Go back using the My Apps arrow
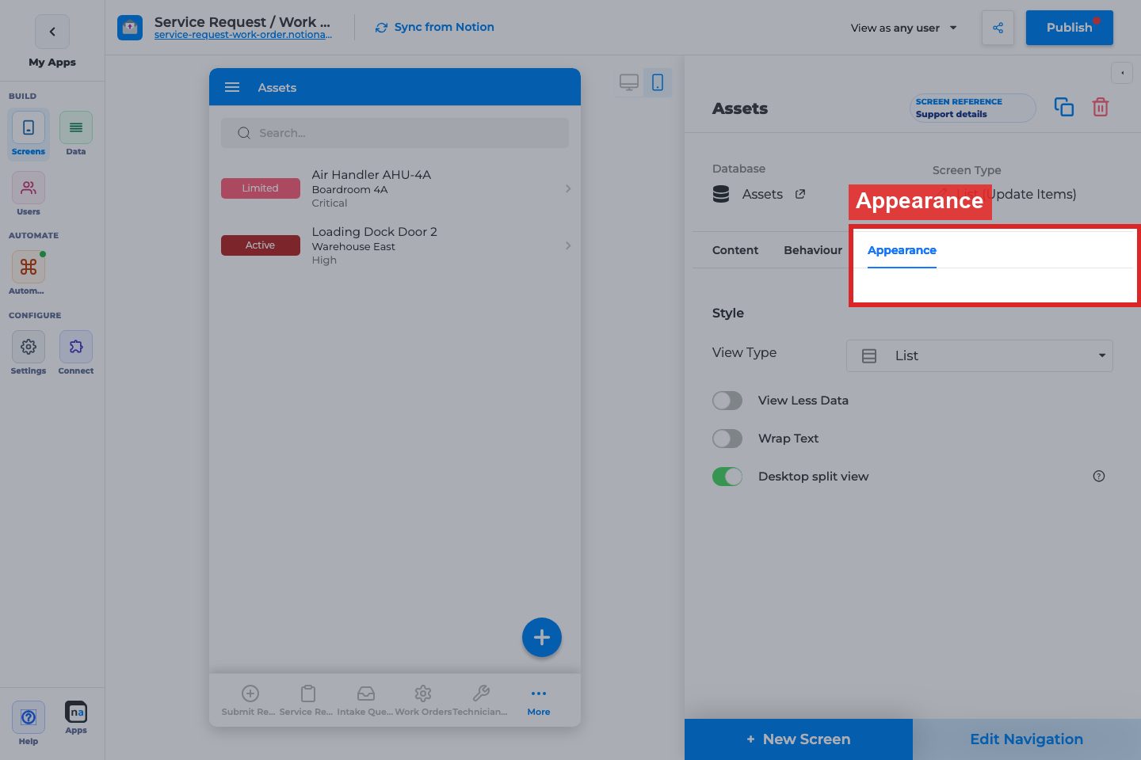 pos(52,32)
